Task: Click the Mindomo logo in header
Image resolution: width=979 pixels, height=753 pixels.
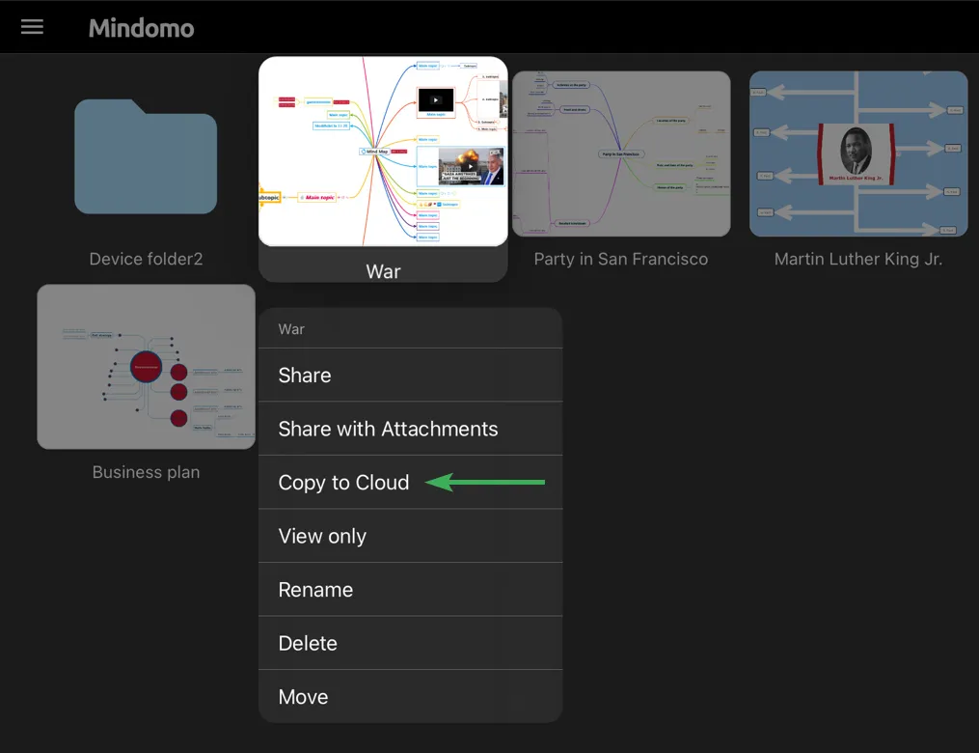Action: (142, 28)
